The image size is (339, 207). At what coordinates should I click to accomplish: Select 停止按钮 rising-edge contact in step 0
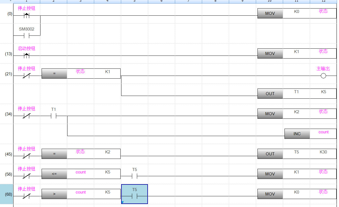pos(26,16)
